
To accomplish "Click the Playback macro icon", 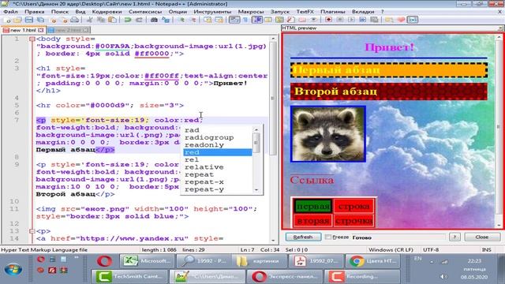I will coord(351,20).
